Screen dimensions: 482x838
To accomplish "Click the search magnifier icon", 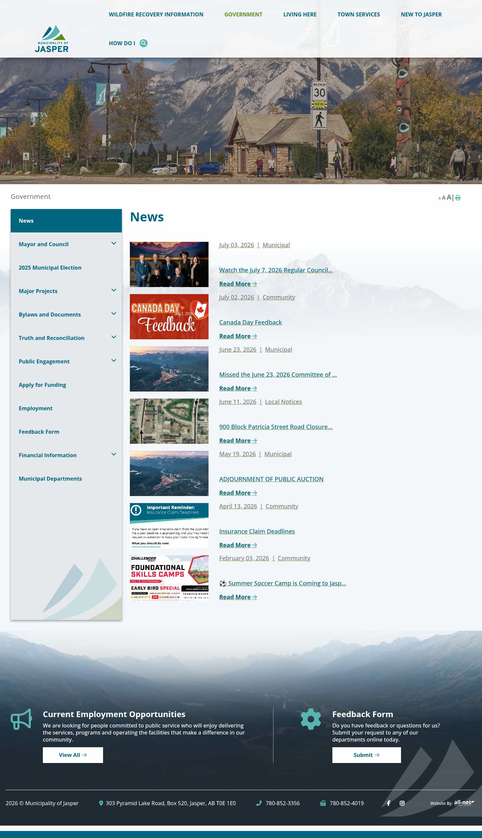I will click(x=144, y=43).
